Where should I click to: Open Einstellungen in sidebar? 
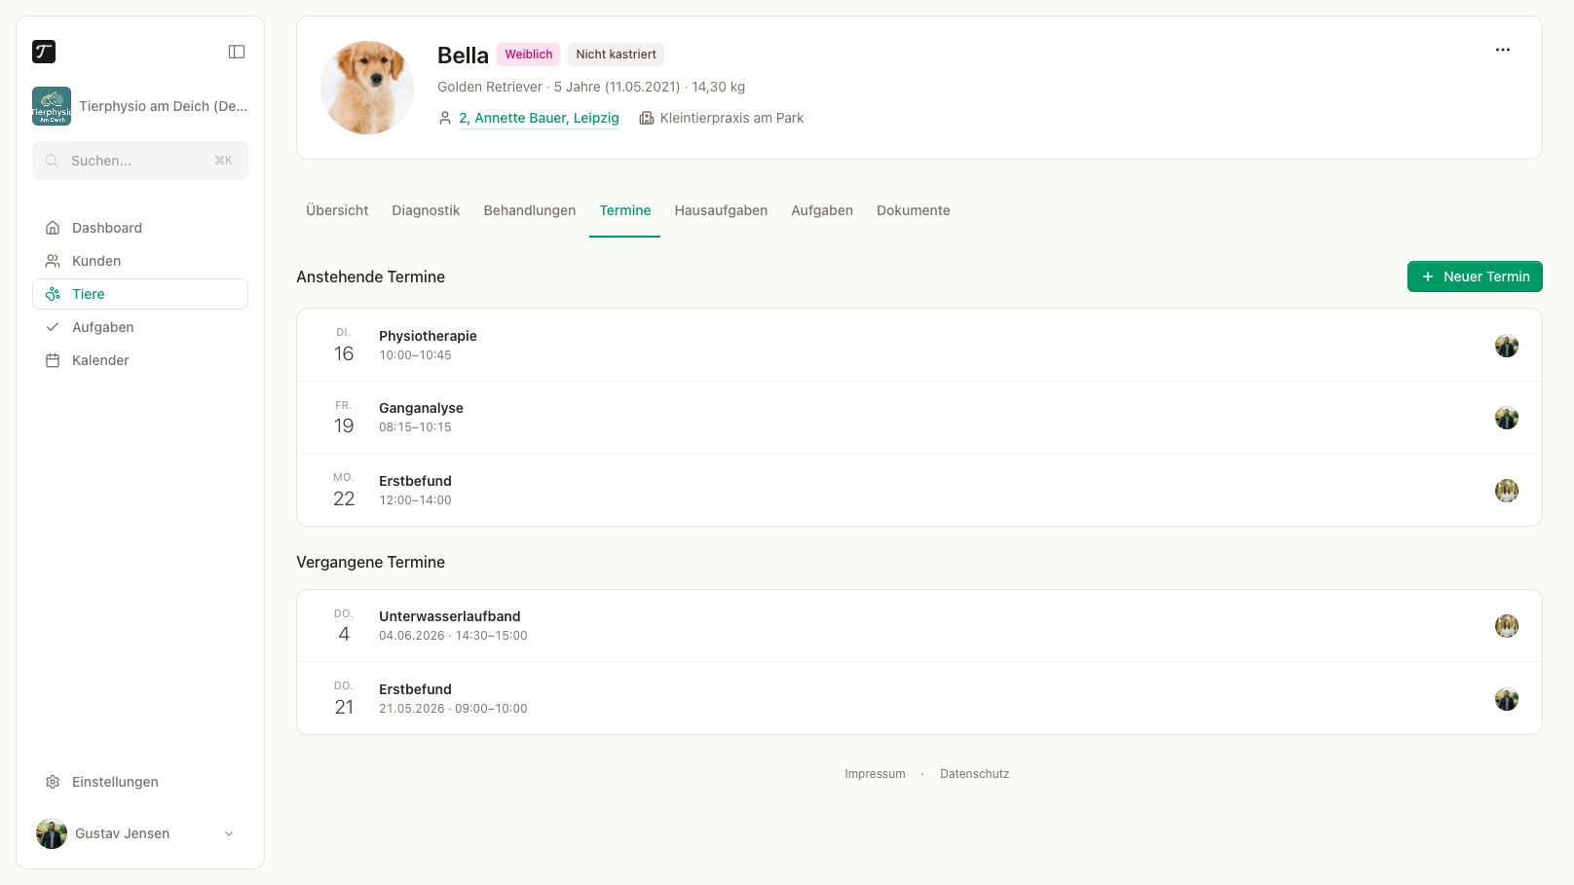(140, 782)
